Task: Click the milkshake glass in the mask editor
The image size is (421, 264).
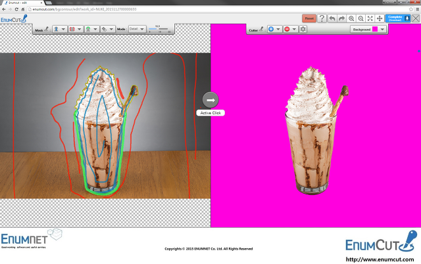Action: tap(101, 153)
